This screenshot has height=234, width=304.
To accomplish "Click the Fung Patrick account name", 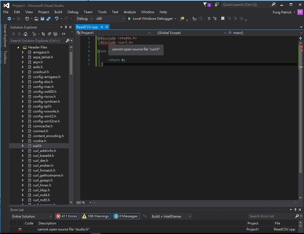I will click(282, 12).
